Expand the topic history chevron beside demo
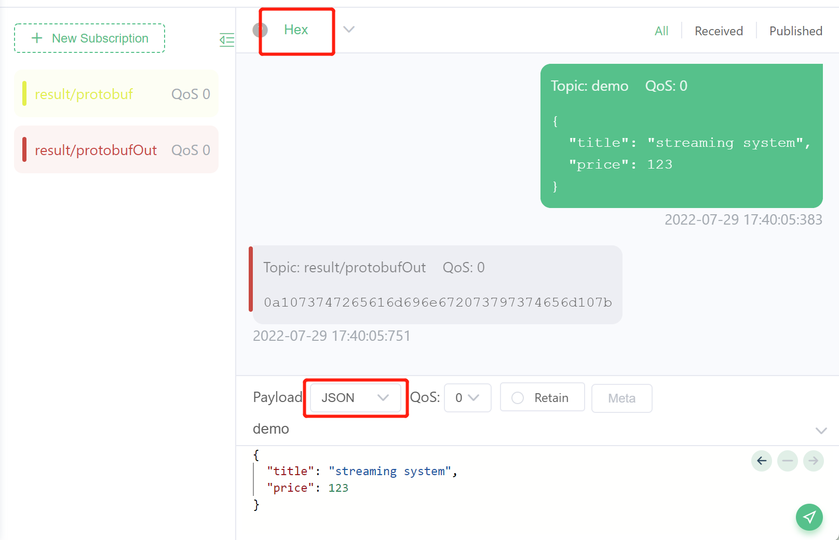This screenshot has width=839, height=540. click(x=821, y=431)
